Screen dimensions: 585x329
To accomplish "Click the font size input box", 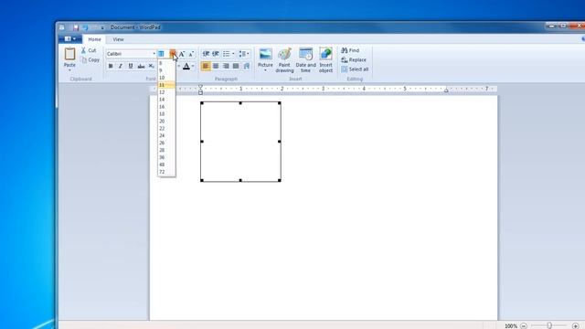I will (163, 54).
